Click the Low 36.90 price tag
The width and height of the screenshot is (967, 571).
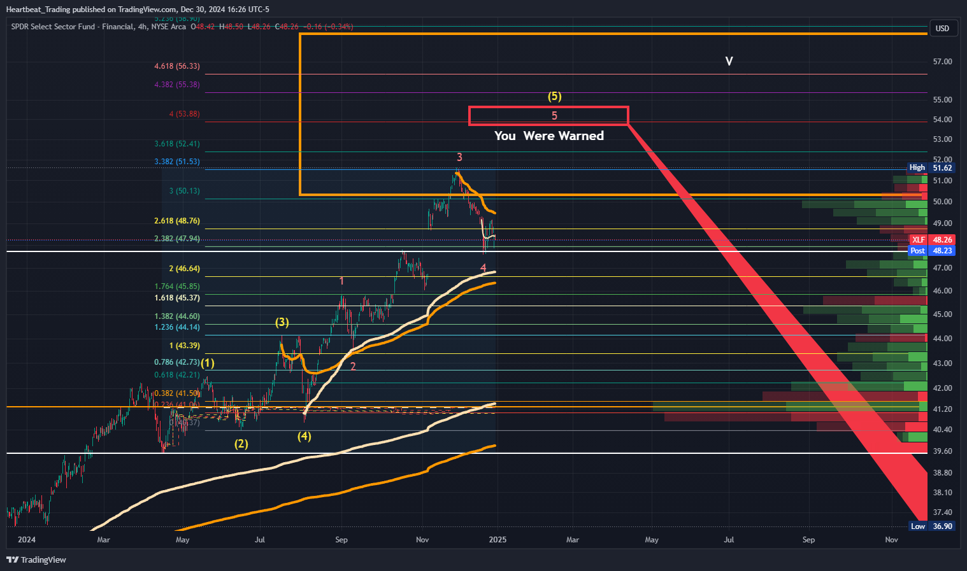pyautogui.click(x=931, y=526)
